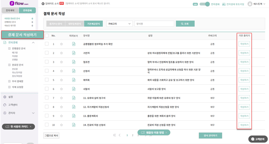Select the 즐겨쓰는양식 tab
Viewport: 269px width, 144px height.
click(56, 24)
